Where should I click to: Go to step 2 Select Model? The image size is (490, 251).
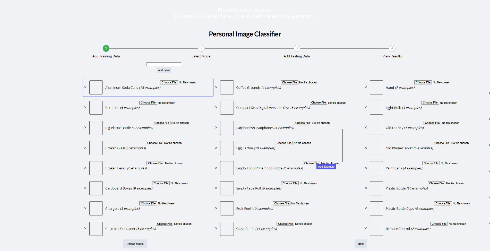[201, 48]
